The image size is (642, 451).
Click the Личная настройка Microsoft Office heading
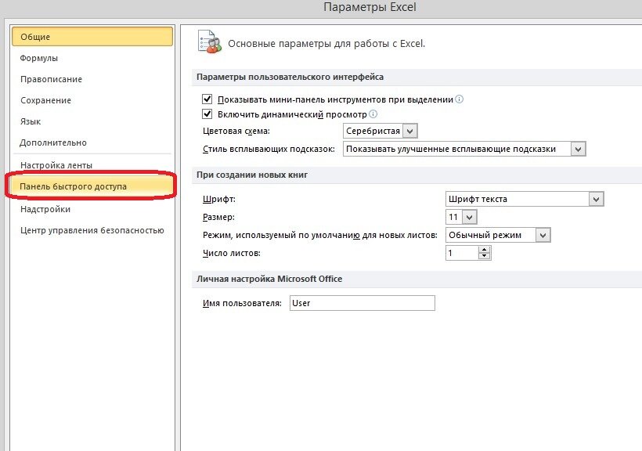point(269,279)
